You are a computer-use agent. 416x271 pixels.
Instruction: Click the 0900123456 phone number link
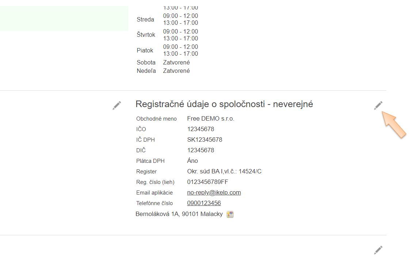(204, 203)
